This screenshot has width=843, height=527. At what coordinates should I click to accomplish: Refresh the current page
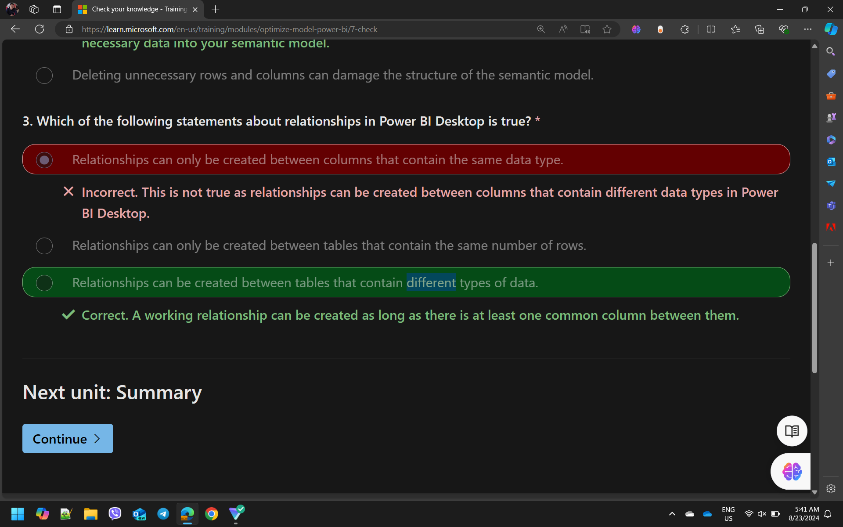click(40, 29)
